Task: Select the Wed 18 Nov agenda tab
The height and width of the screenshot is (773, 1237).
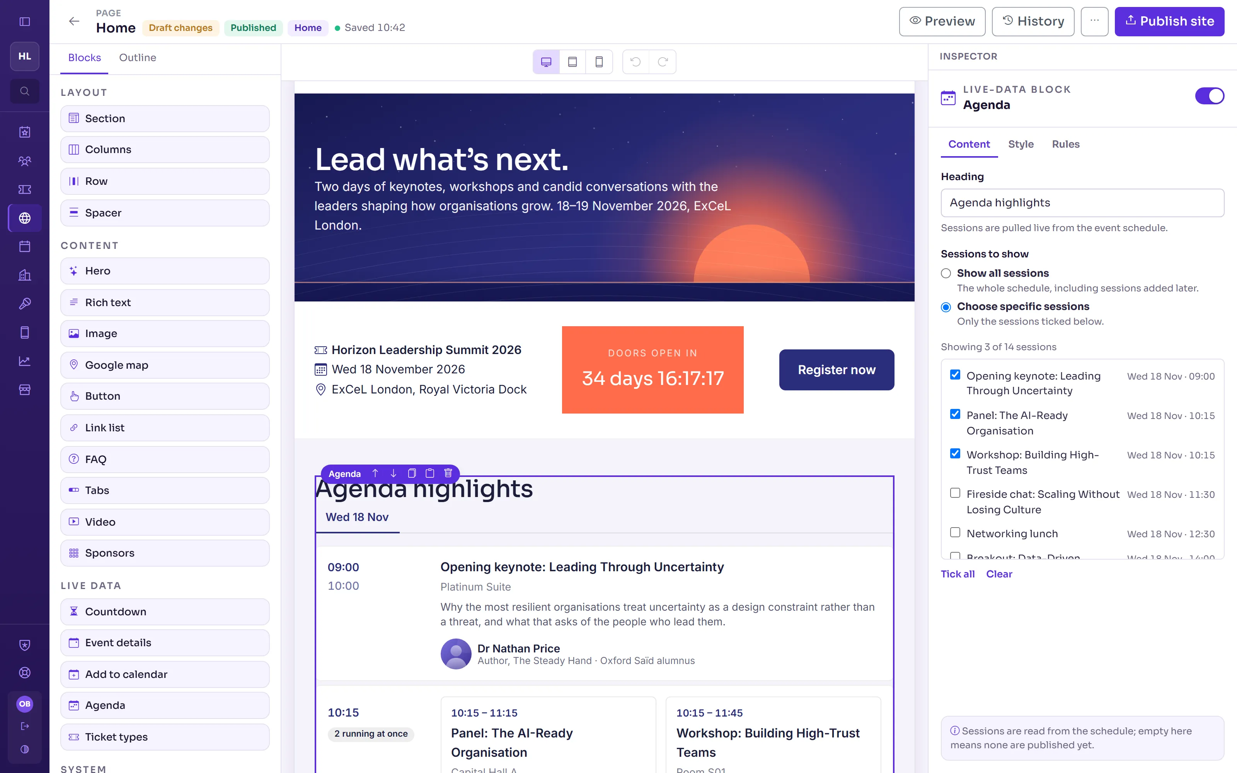Action: pyautogui.click(x=357, y=518)
